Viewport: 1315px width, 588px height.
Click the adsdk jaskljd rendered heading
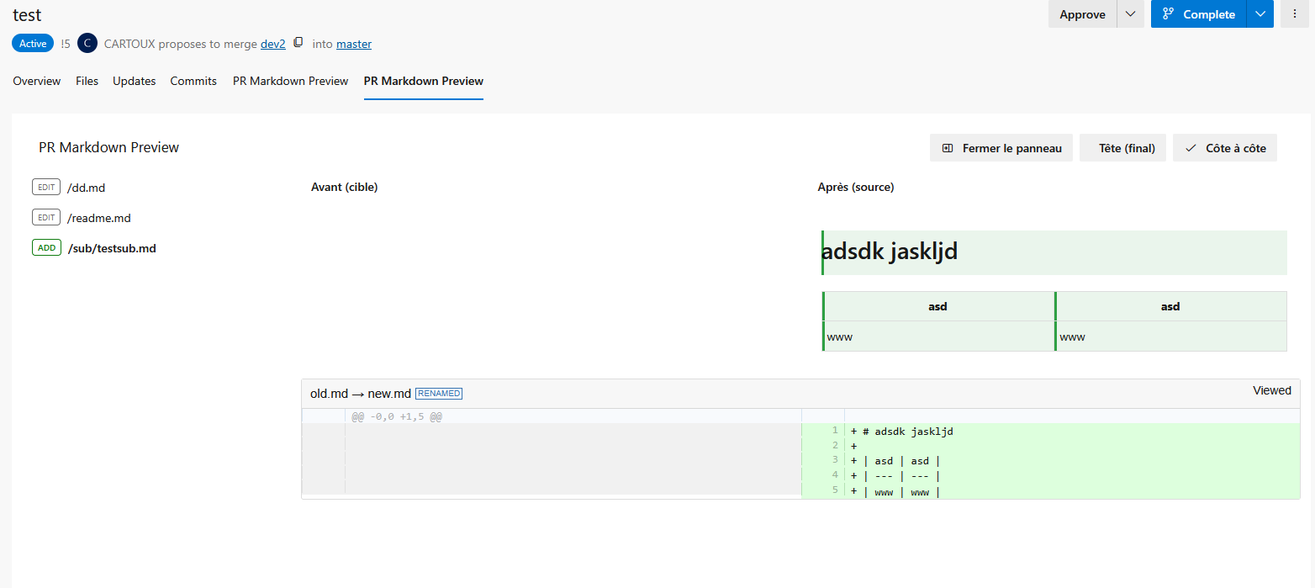tap(890, 252)
